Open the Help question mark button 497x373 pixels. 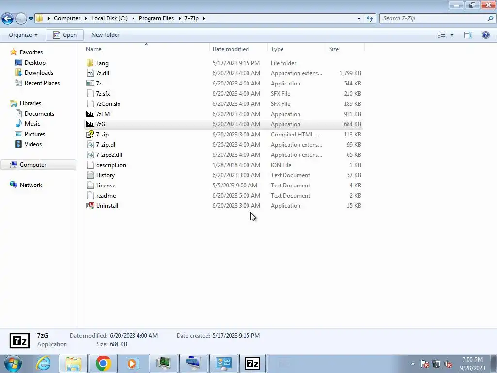[485, 35]
